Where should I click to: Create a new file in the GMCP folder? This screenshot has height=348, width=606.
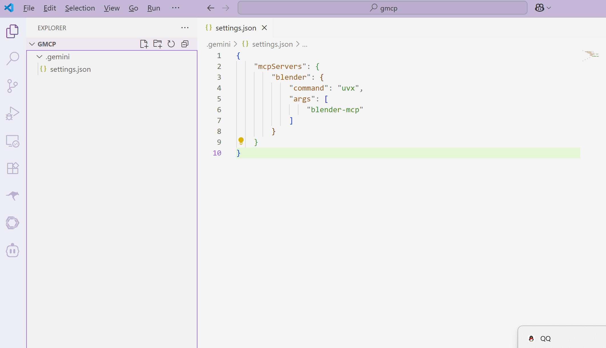coord(144,44)
